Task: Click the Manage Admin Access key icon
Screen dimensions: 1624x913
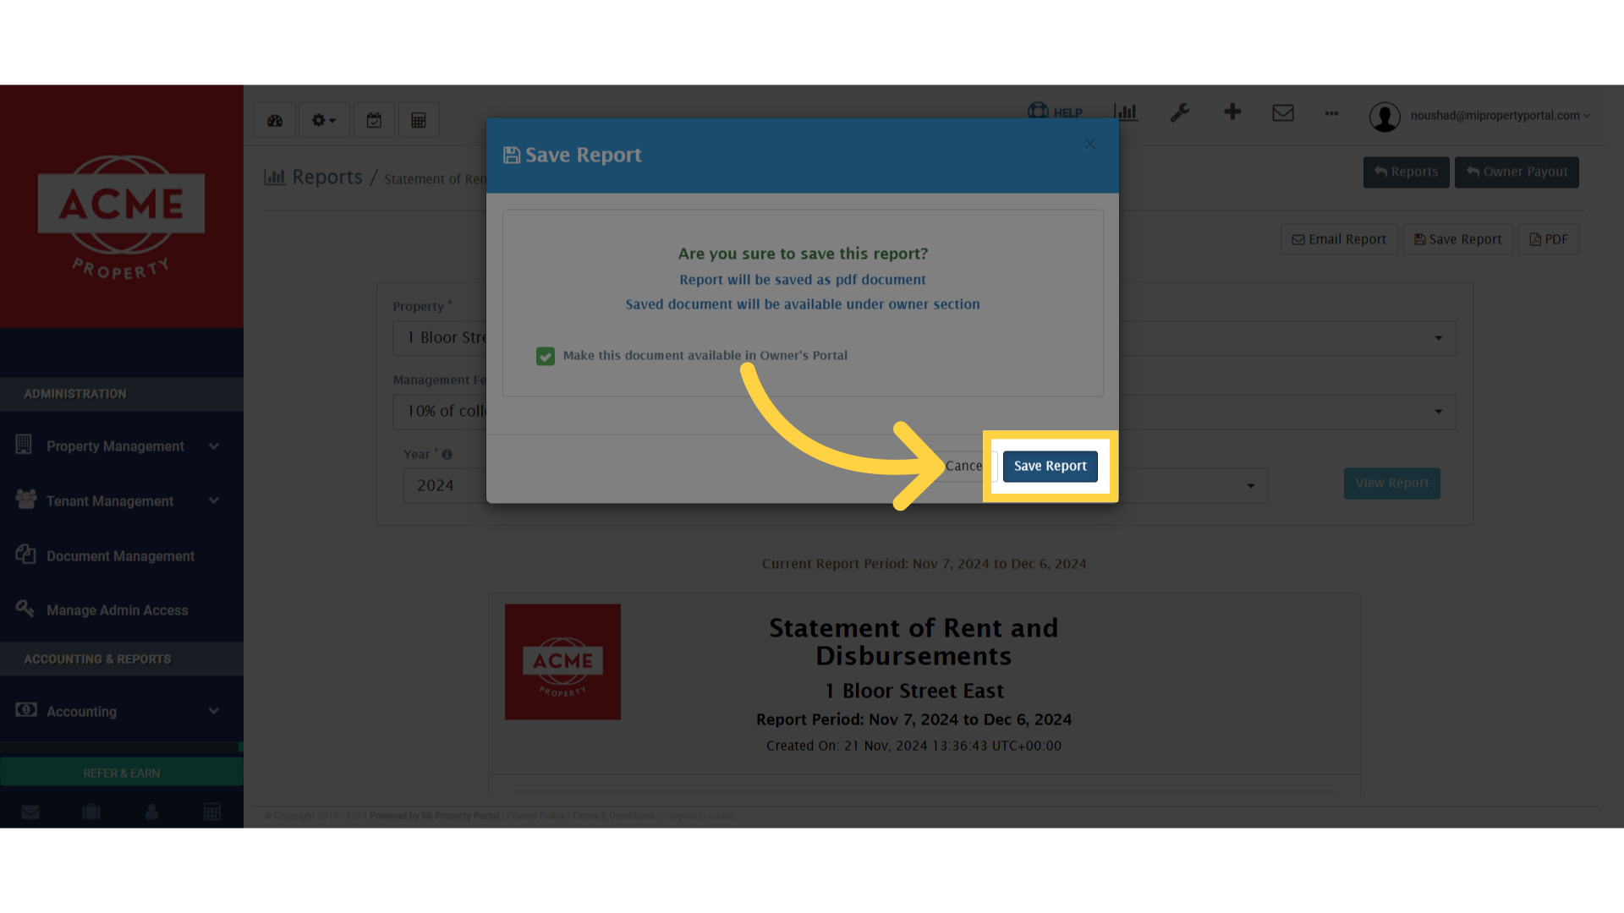Action: 25,608
